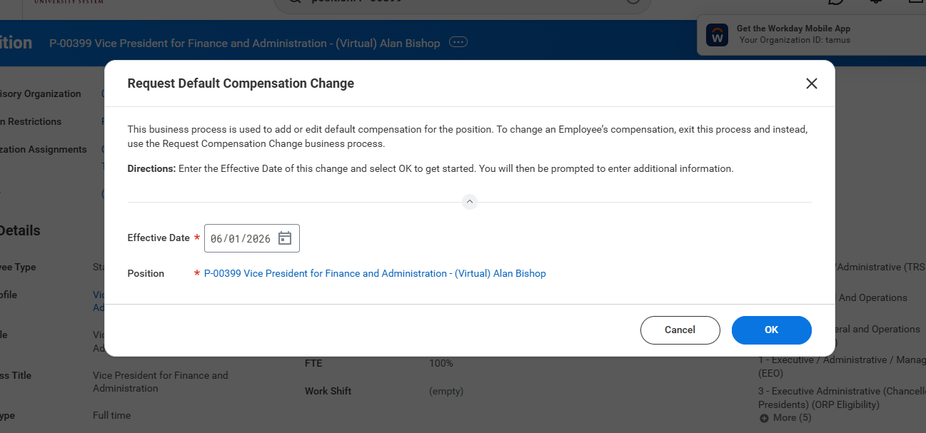Select the day in Effective Date

click(x=233, y=239)
